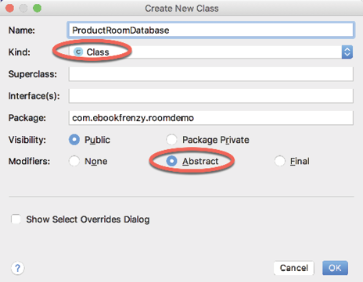Click into the Interface(s) text field
The width and height of the screenshot is (363, 282).
[x=211, y=96]
